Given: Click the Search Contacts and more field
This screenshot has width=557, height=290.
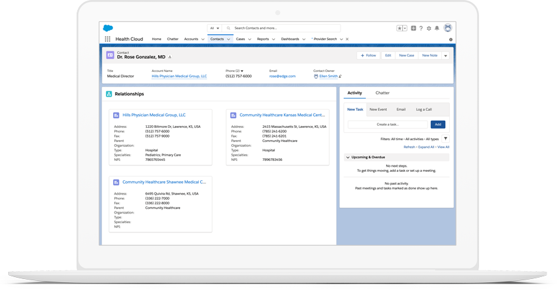Looking at the screenshot, I should click(281, 28).
